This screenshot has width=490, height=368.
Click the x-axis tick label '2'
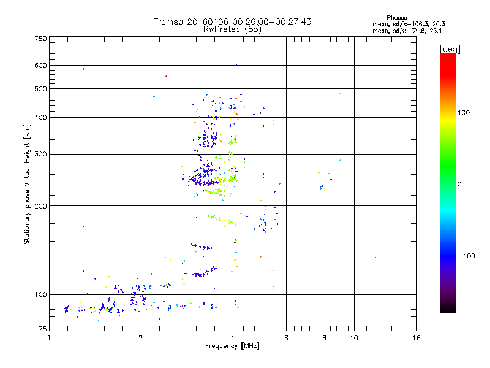point(141,338)
